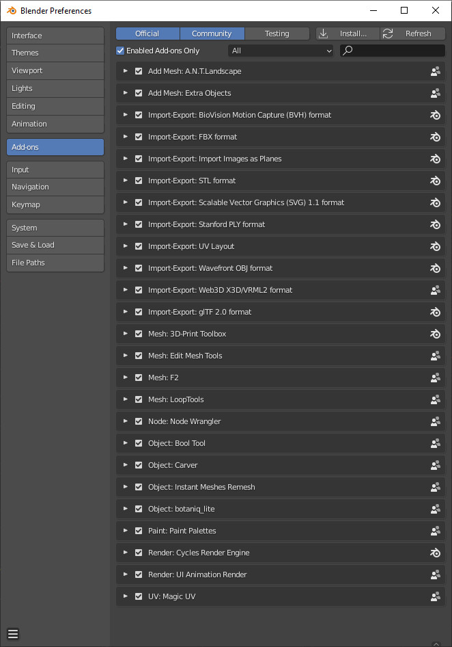Screen dimensions: 452x647
Task: Click community icon on Magic UV row
Action: click(x=435, y=596)
